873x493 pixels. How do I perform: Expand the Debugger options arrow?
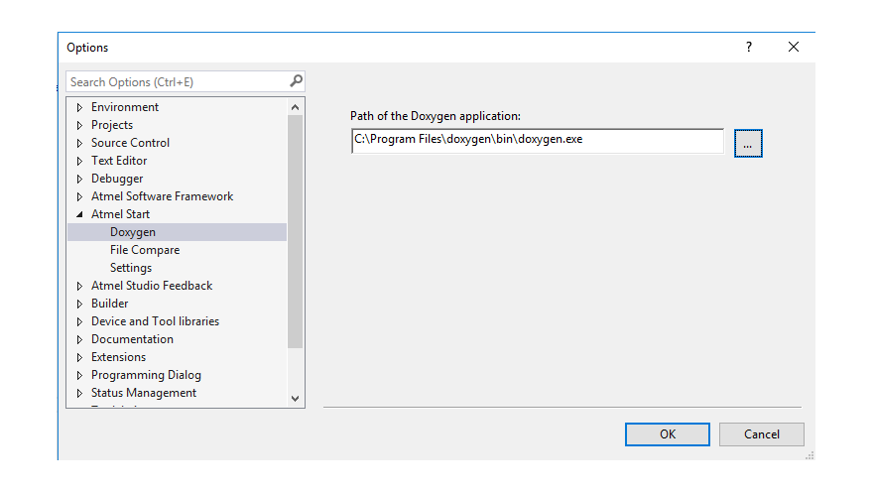80,179
